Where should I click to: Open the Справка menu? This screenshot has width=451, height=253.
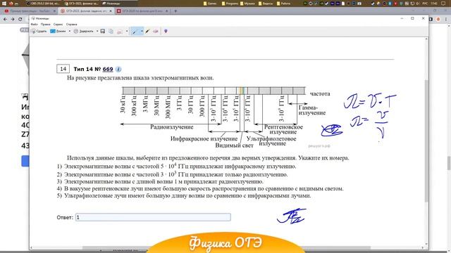click(x=71, y=25)
